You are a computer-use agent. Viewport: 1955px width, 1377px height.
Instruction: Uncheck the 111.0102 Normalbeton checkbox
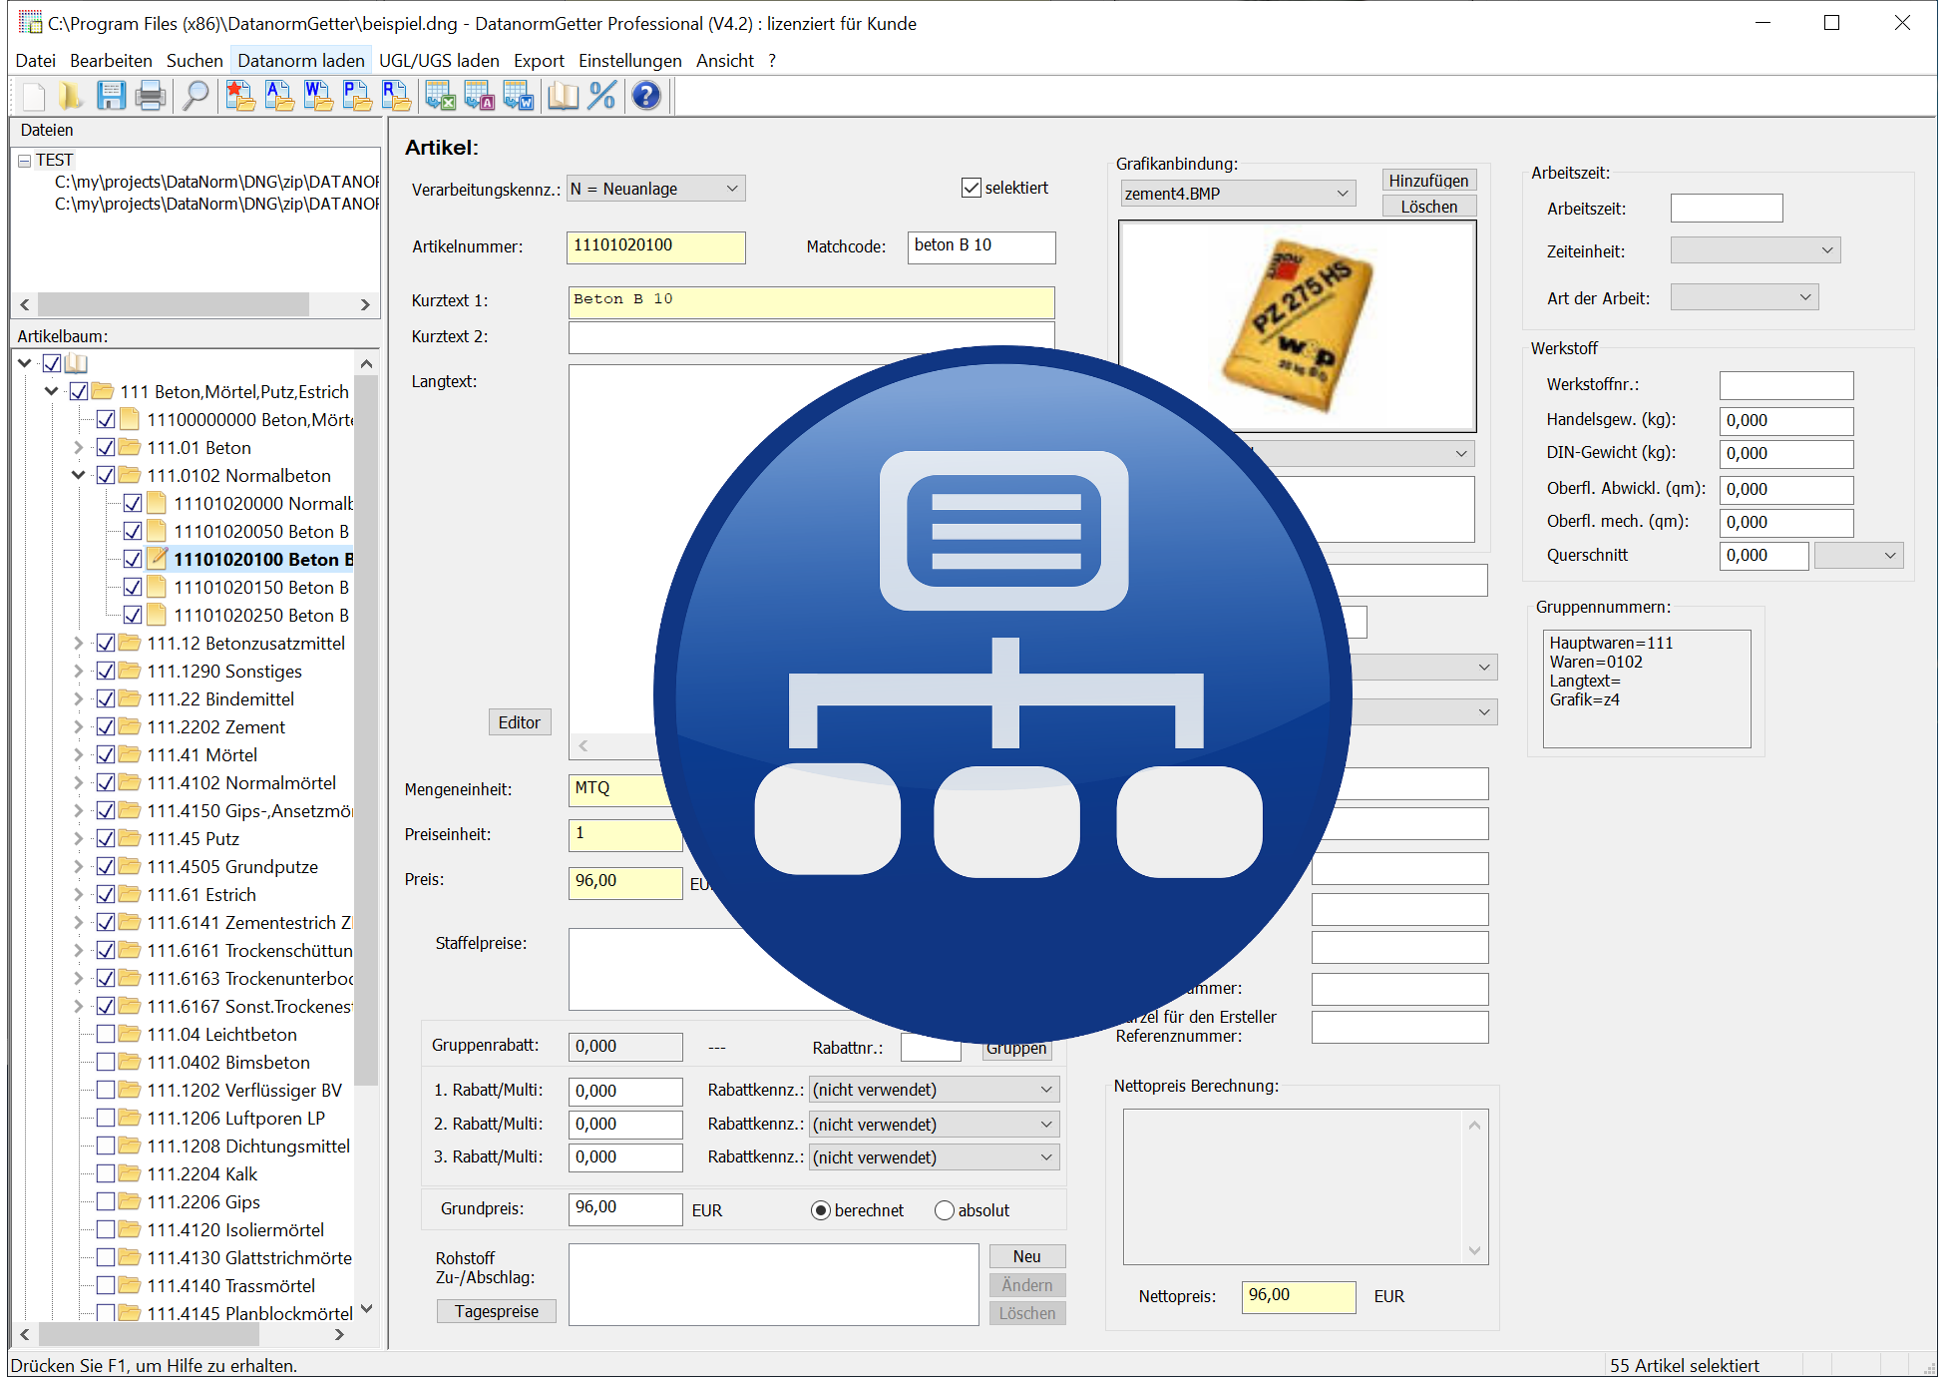106,475
